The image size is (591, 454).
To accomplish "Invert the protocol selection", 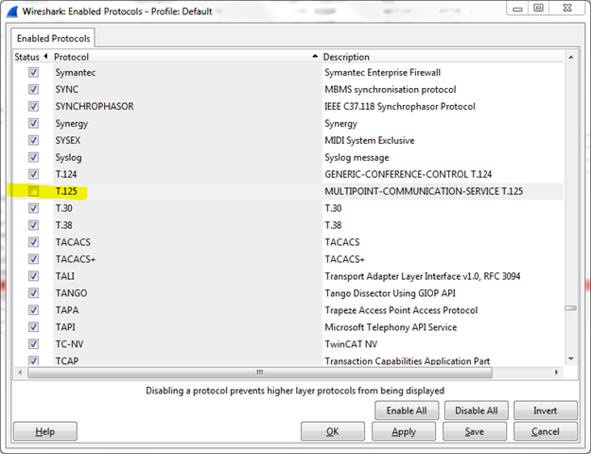I will pos(545,410).
